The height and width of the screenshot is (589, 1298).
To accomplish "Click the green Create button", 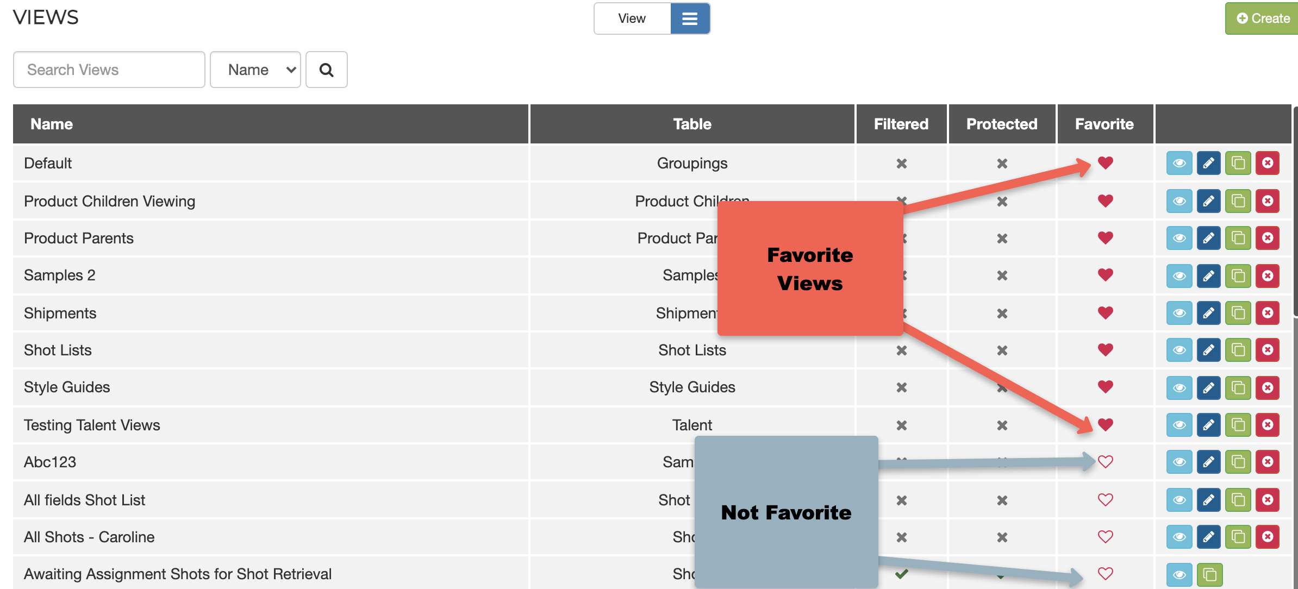I will [1262, 18].
